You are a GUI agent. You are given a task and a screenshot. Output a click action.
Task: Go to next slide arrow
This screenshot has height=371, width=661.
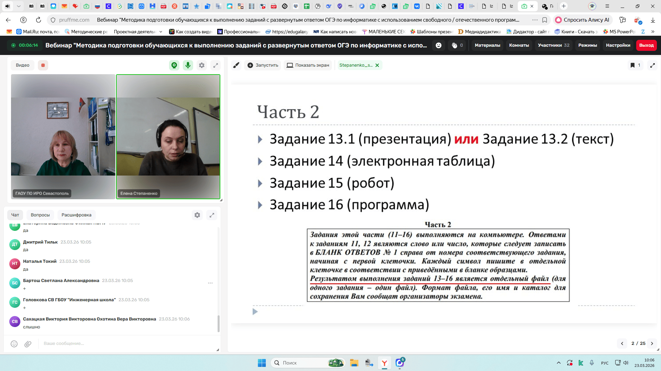point(652,344)
